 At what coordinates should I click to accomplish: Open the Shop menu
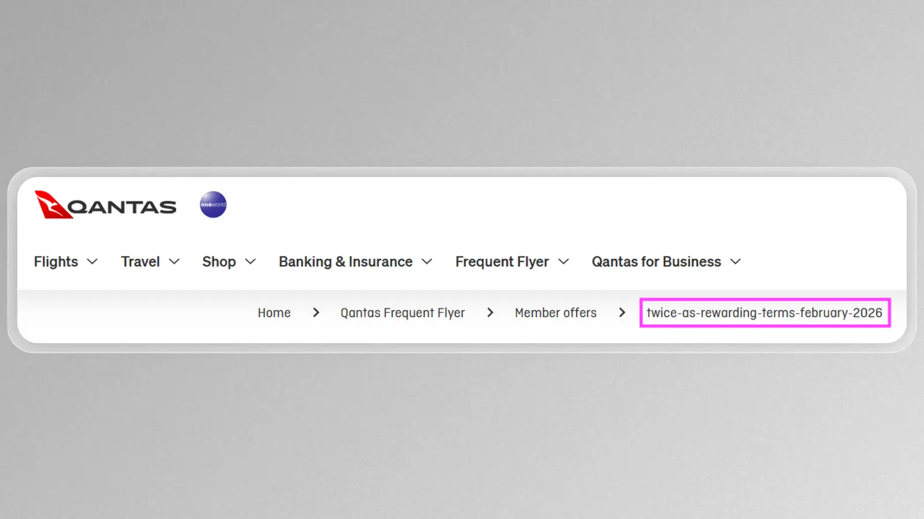click(219, 262)
